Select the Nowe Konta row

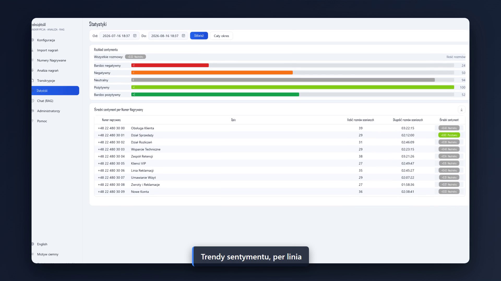279,191
